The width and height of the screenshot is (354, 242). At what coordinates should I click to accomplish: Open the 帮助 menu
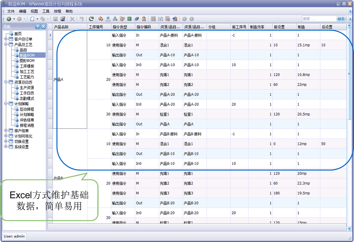pyautogui.click(x=69, y=11)
